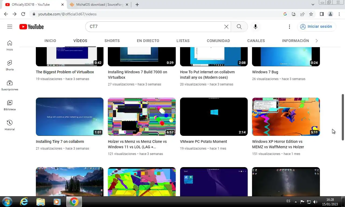Click the page vertical scrollbar thumb
Screen dimensions: 345x207
pyautogui.click(x=343, y=117)
